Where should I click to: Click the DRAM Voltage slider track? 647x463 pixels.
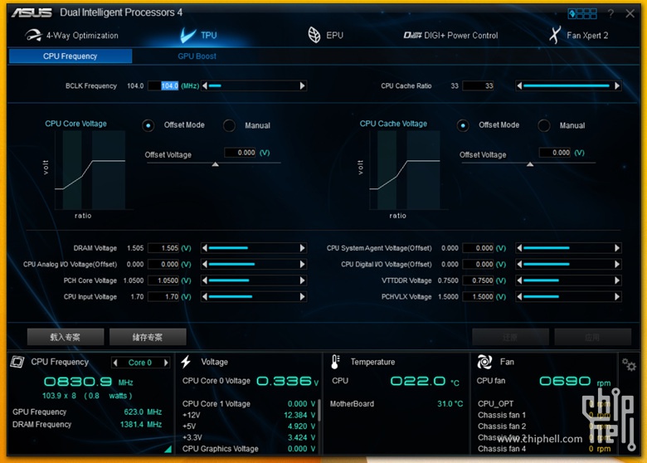(x=254, y=248)
